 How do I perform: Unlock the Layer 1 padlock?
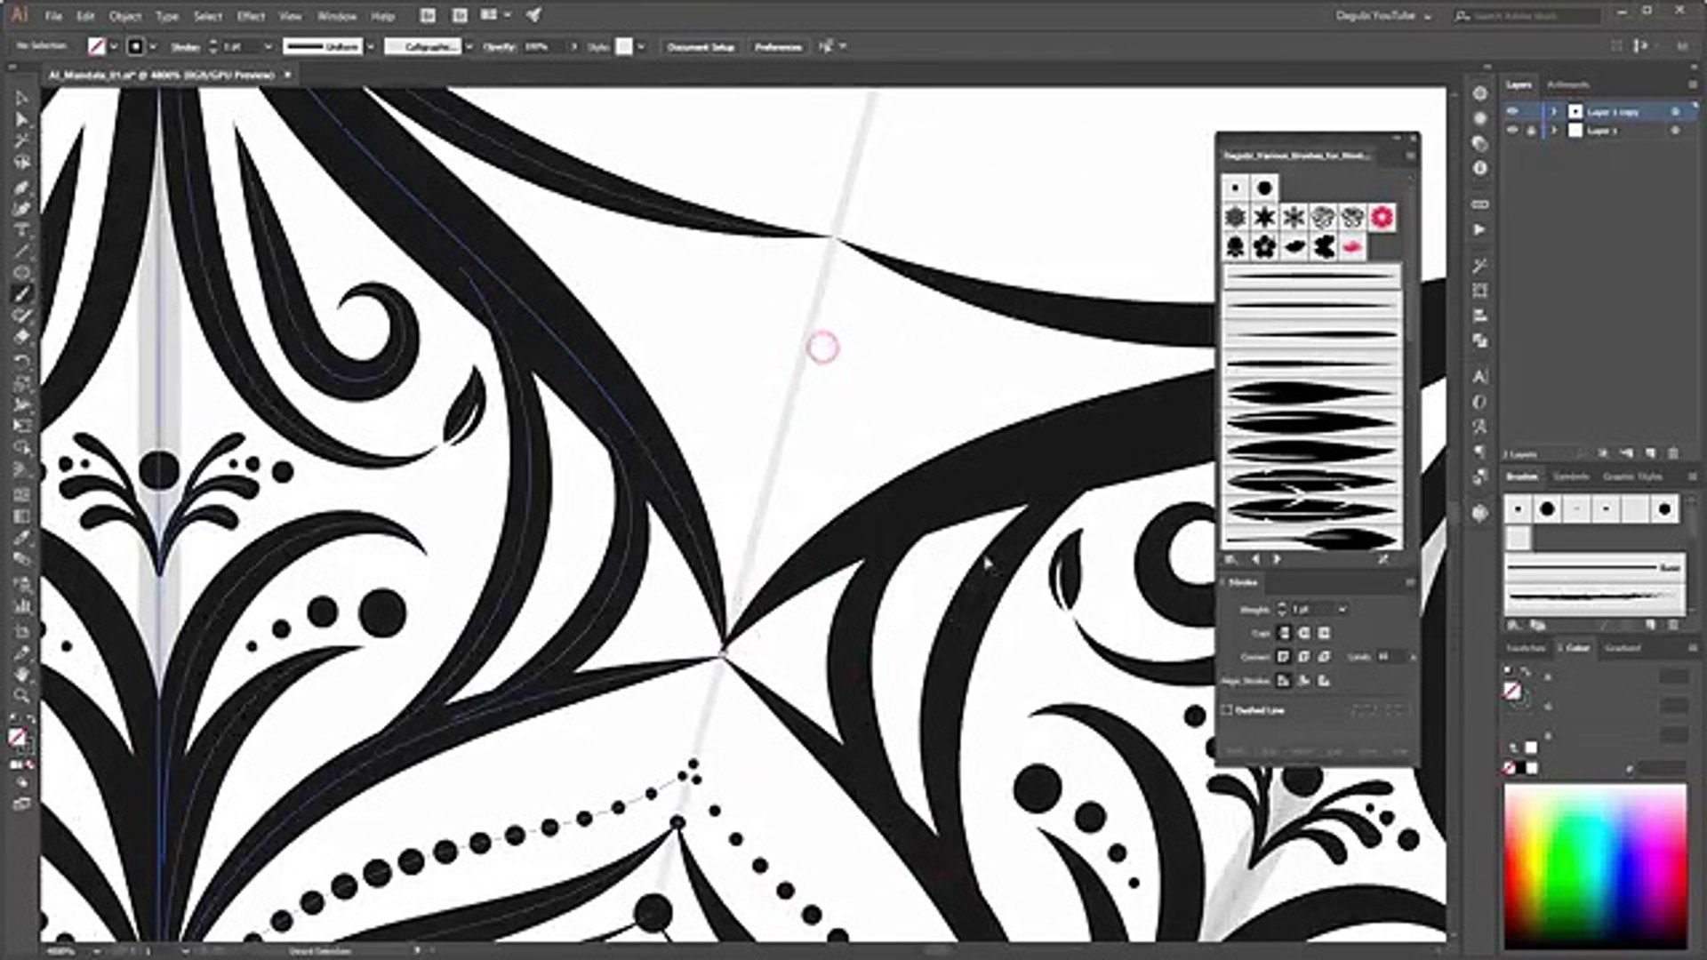point(1531,131)
